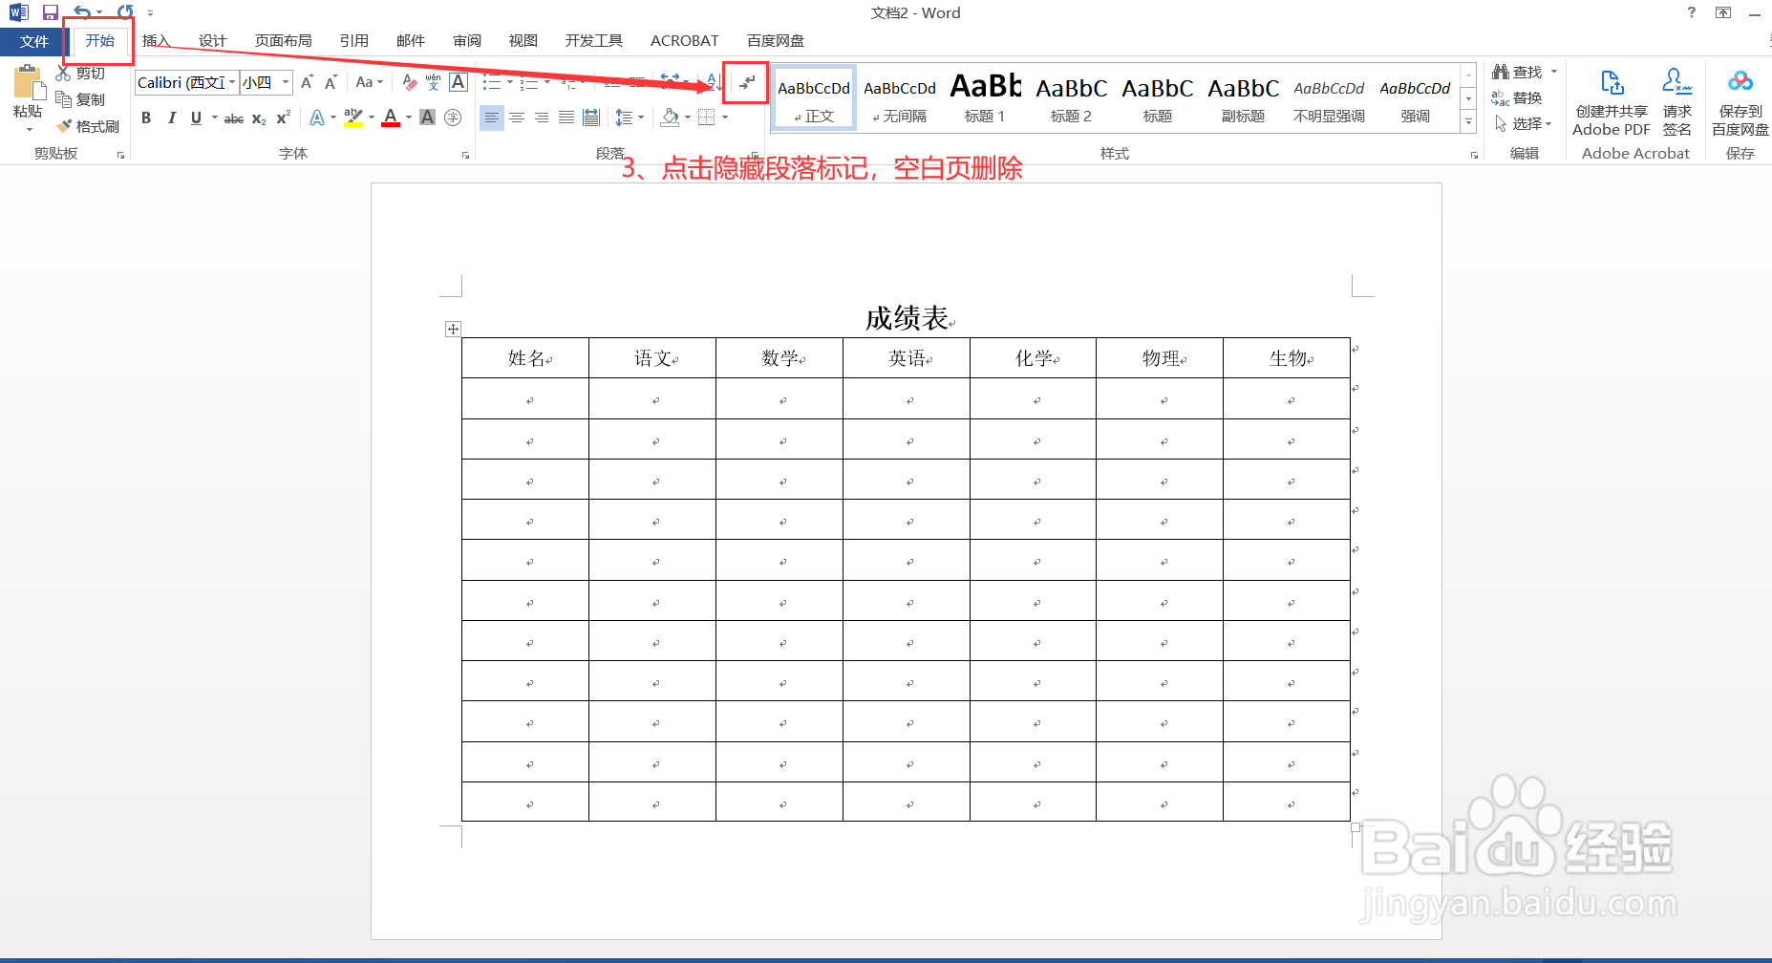The width and height of the screenshot is (1772, 963).
Task: Apply the 无间隔 style
Action: click(x=900, y=97)
